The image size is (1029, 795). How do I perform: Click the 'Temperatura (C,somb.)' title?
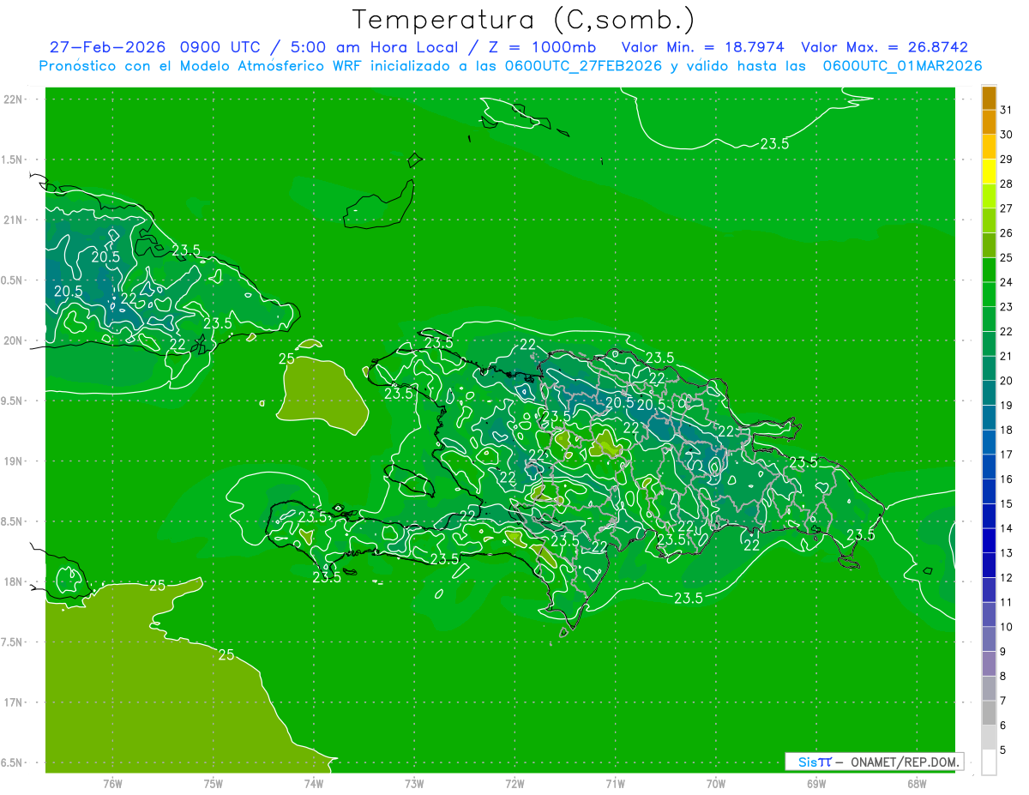[x=524, y=20]
